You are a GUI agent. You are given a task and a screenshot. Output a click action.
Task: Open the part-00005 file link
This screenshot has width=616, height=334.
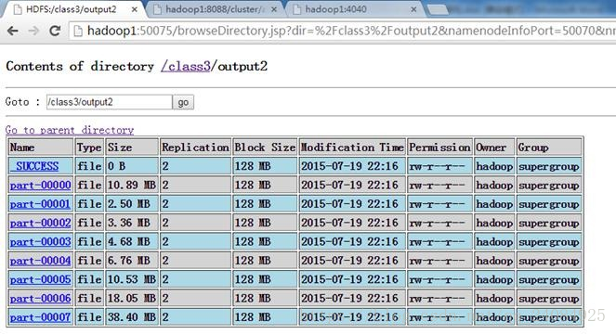41,279
